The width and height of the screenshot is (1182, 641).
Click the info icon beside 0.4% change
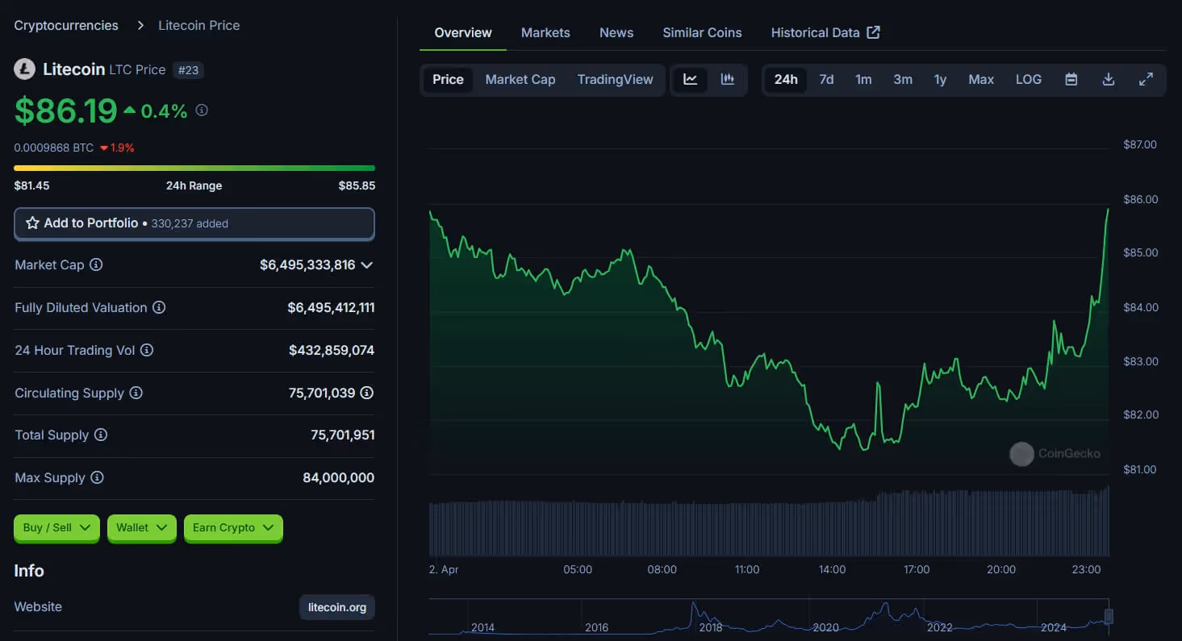tap(202, 110)
